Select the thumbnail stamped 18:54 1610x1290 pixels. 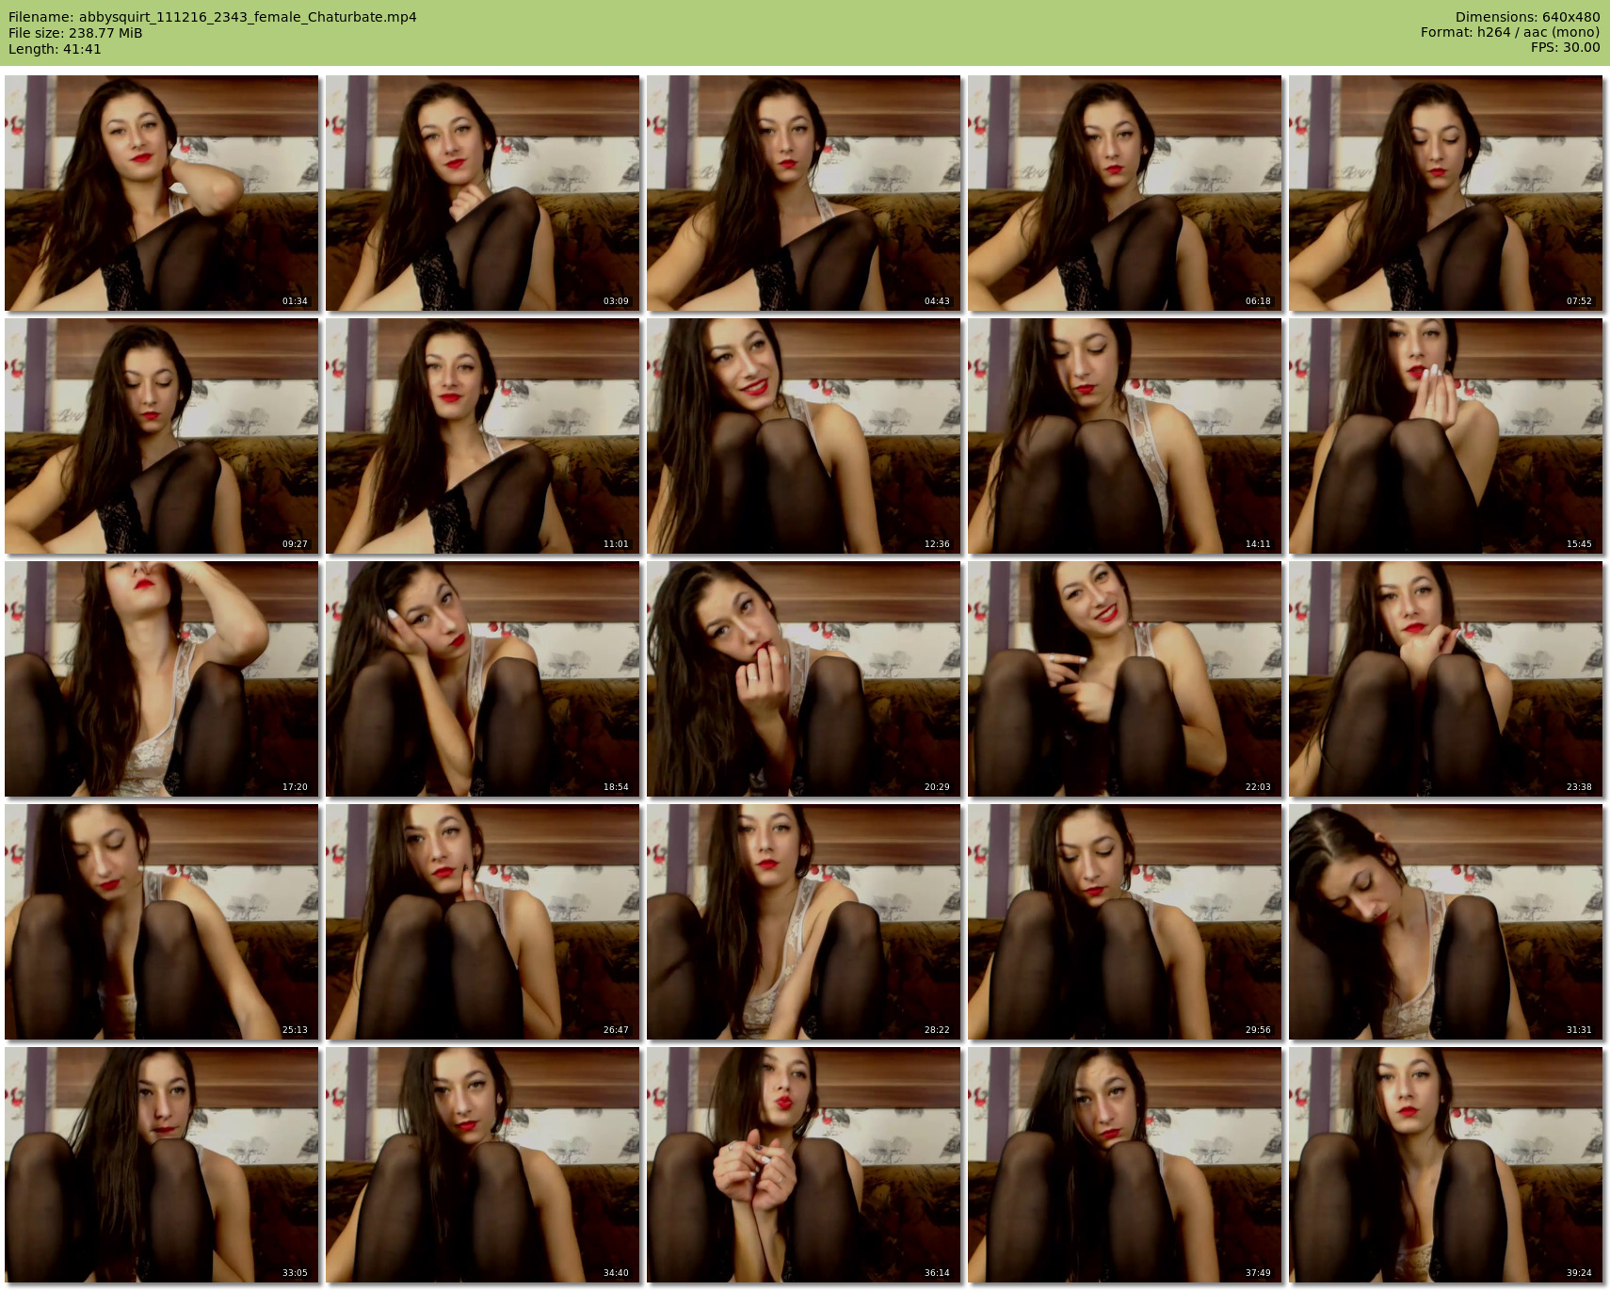[x=483, y=679]
